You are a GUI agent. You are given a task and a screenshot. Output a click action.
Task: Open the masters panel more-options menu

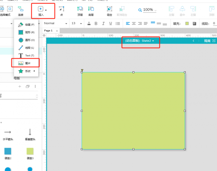click(35, 87)
